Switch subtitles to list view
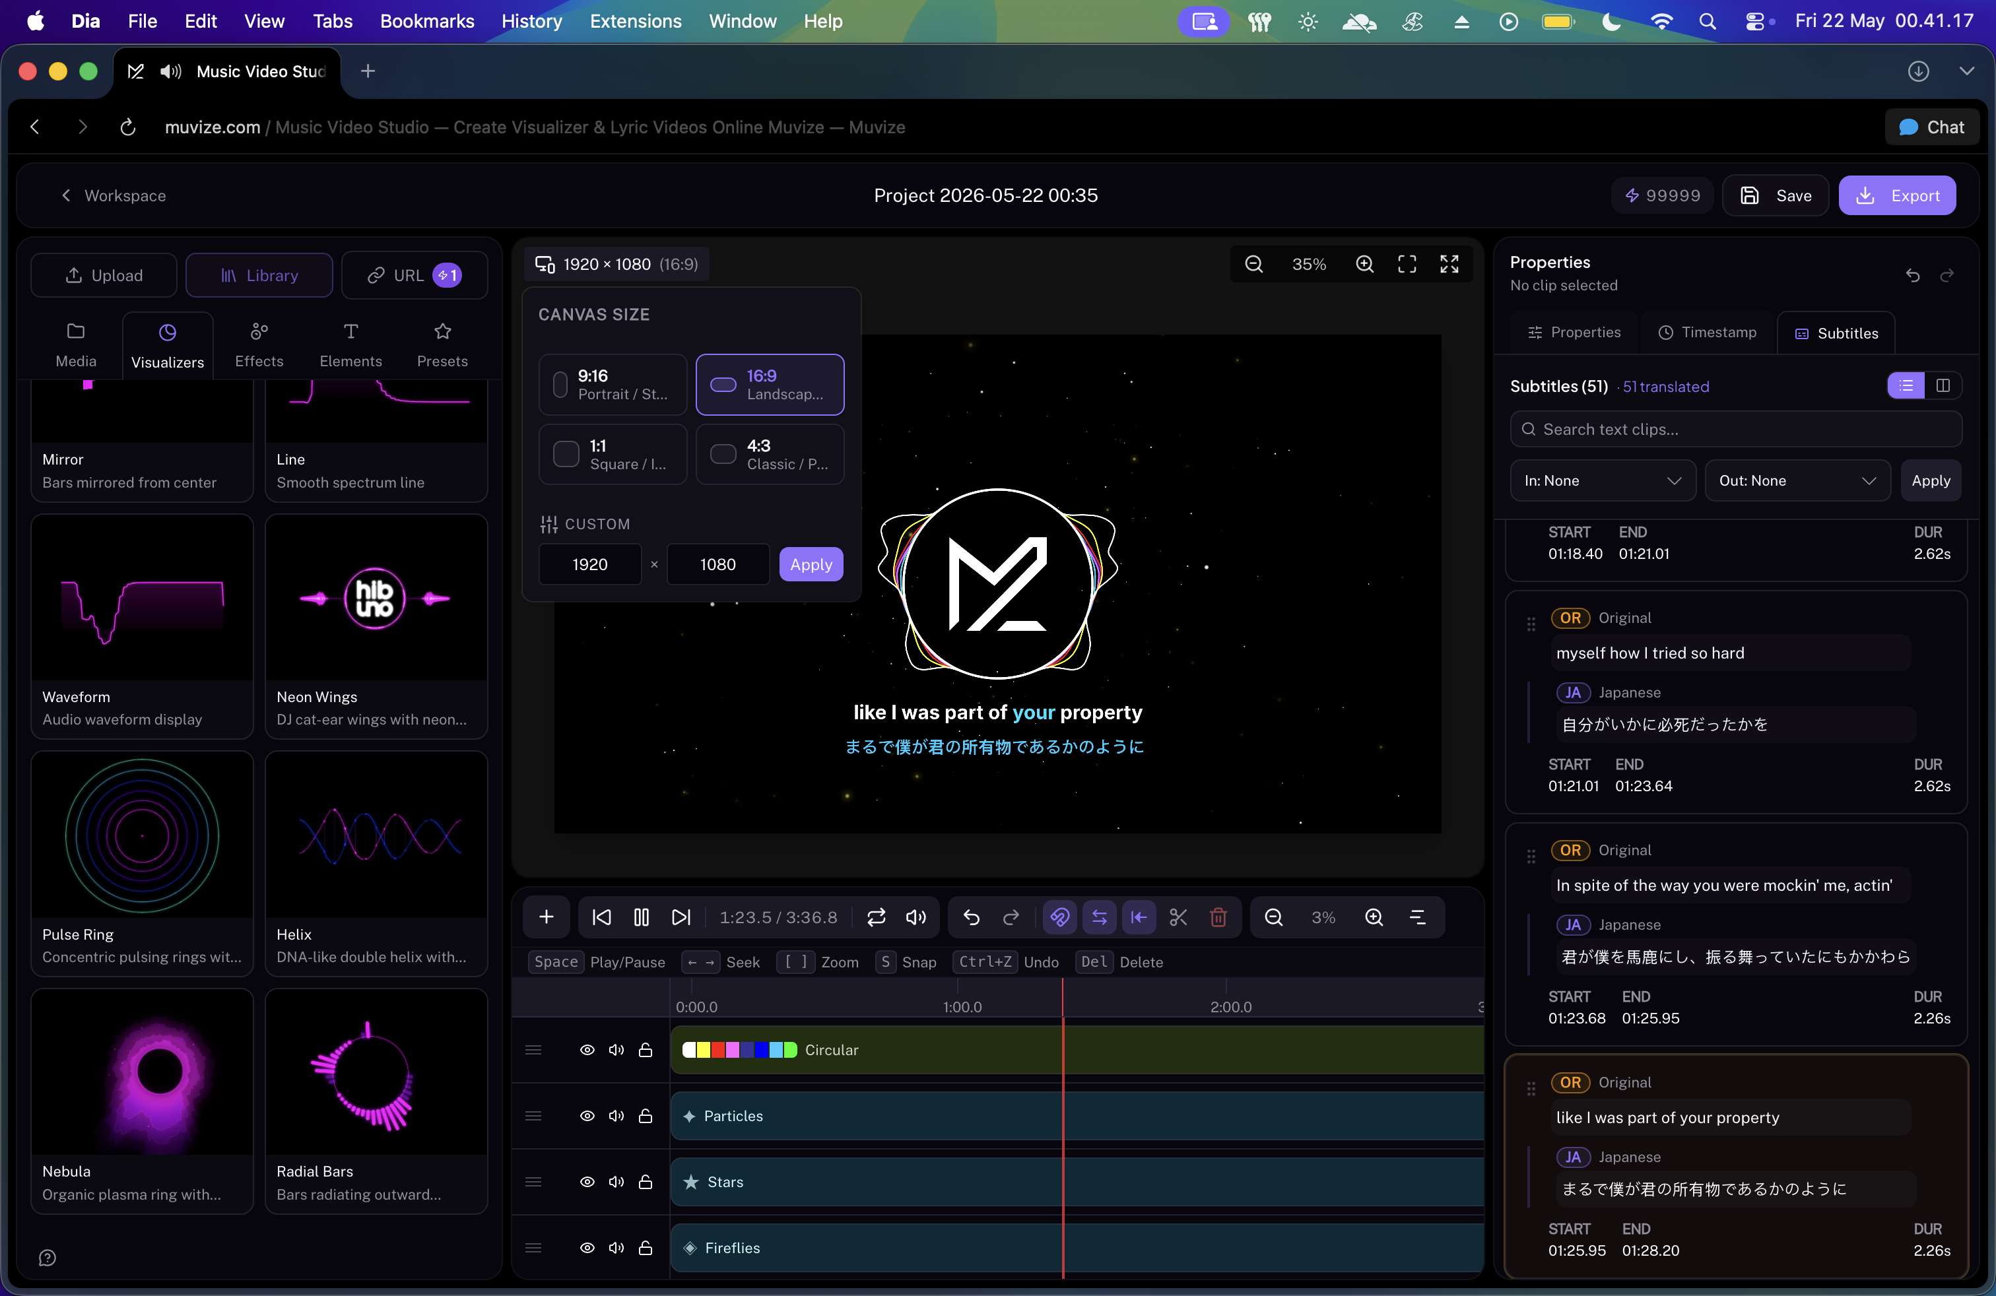The height and width of the screenshot is (1296, 1996). click(x=1906, y=385)
